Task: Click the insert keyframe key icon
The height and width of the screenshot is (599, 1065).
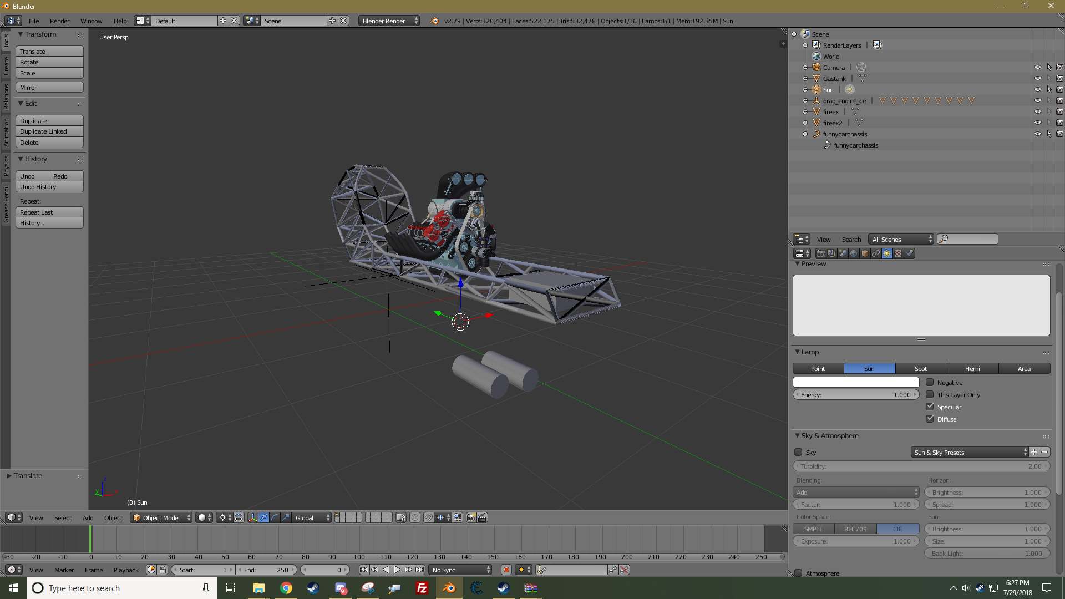Action: (612, 570)
